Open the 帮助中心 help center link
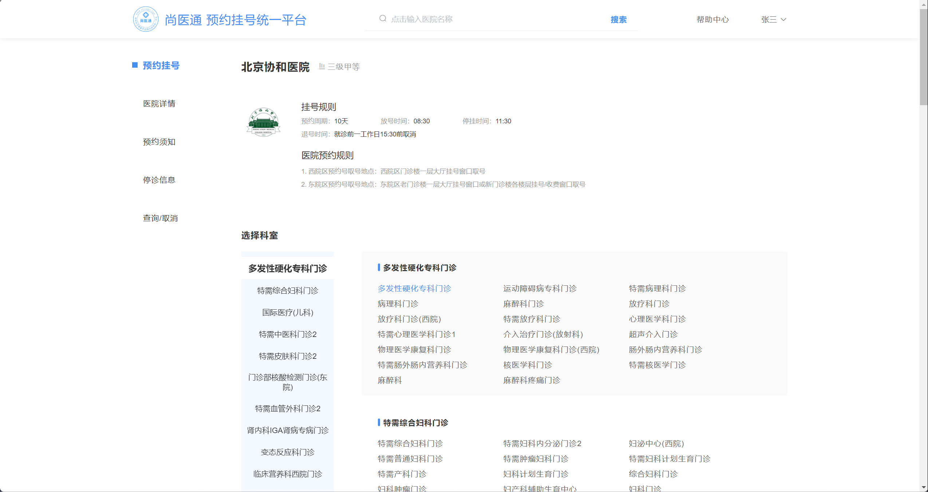The width and height of the screenshot is (928, 492). (x=712, y=20)
